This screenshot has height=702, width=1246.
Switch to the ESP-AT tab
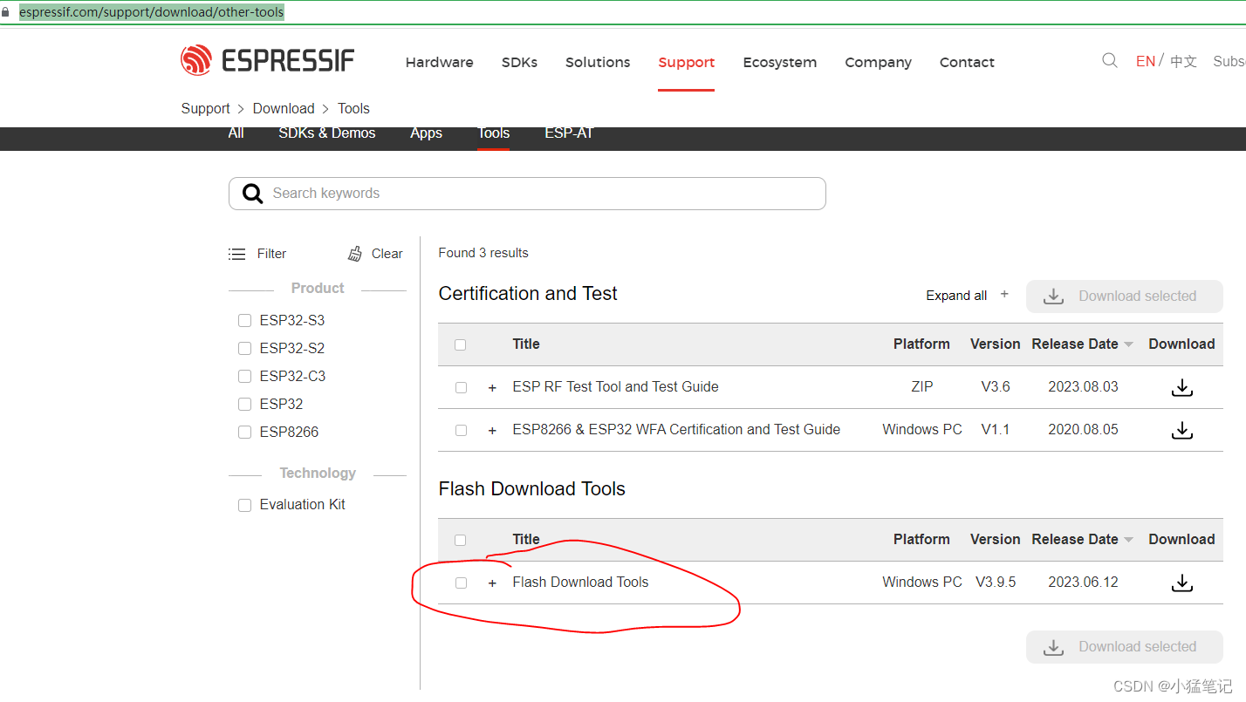pos(569,133)
